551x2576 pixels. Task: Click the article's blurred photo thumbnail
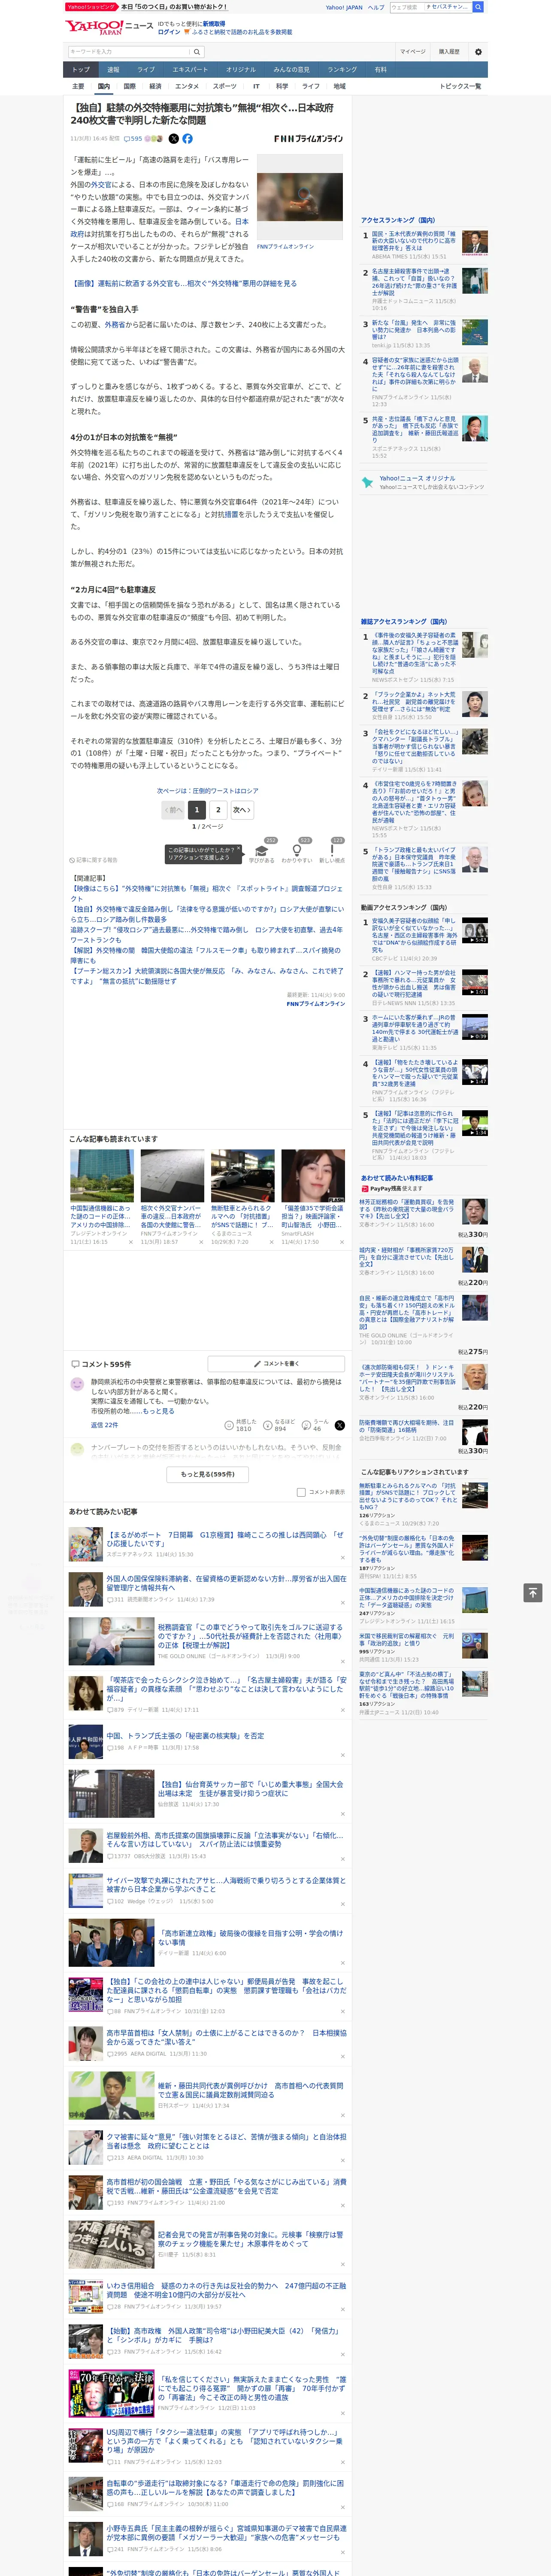point(300,197)
